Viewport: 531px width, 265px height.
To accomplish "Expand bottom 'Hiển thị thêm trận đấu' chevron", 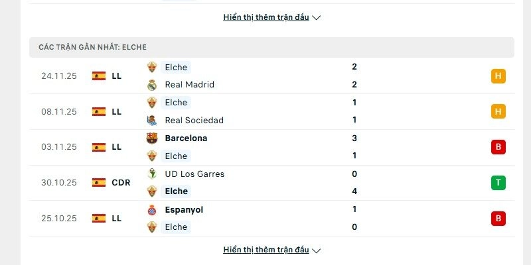I will (x=317, y=250).
